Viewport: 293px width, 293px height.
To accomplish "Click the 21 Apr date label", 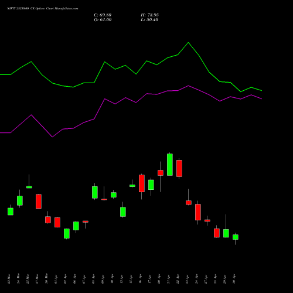I will pyautogui.click(x=168, y=279).
